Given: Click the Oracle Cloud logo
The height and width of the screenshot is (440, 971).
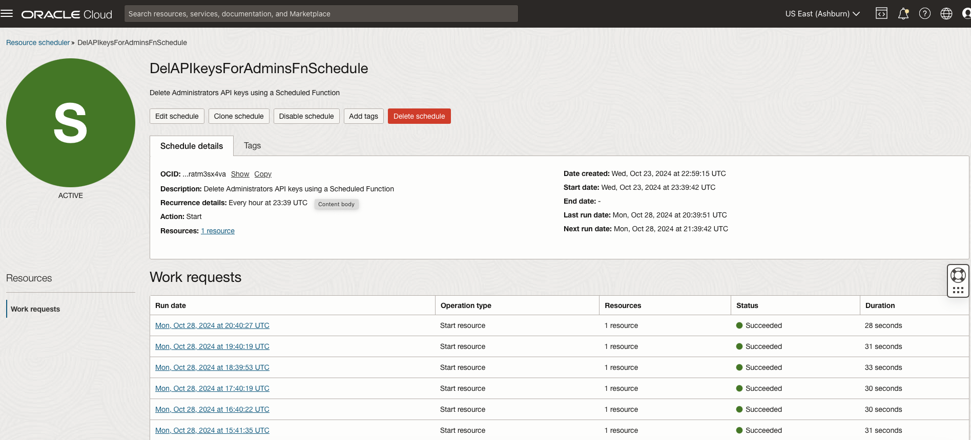Looking at the screenshot, I should 67,14.
